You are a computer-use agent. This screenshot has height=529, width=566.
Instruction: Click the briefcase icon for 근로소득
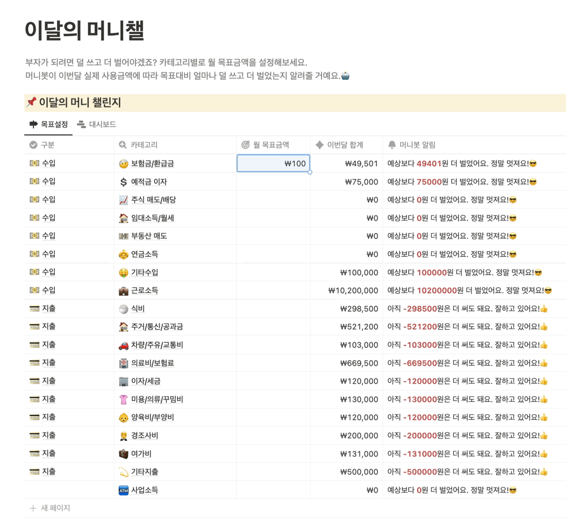[123, 290]
